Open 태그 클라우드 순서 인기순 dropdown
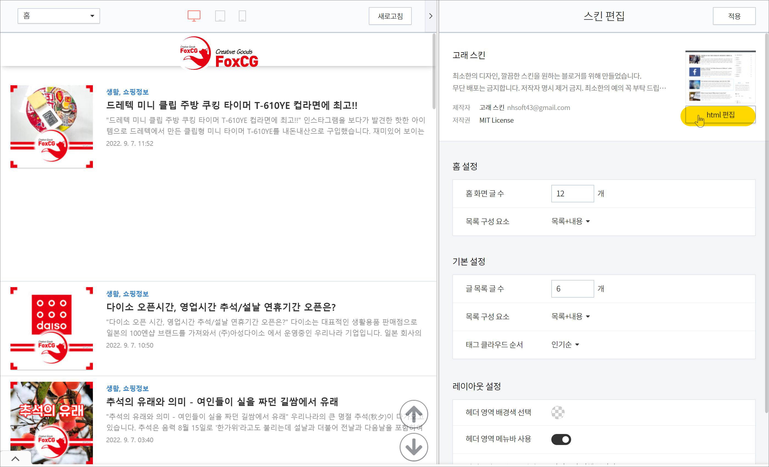The image size is (769, 467). [x=565, y=344]
